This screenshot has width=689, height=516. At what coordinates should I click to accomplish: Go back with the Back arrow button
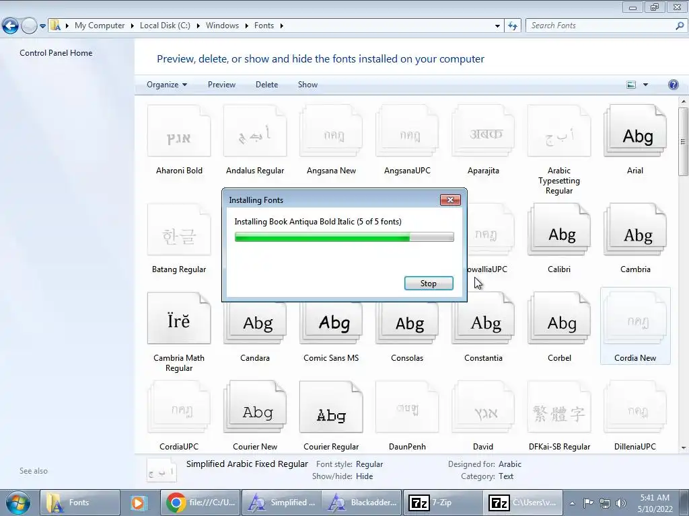10,26
